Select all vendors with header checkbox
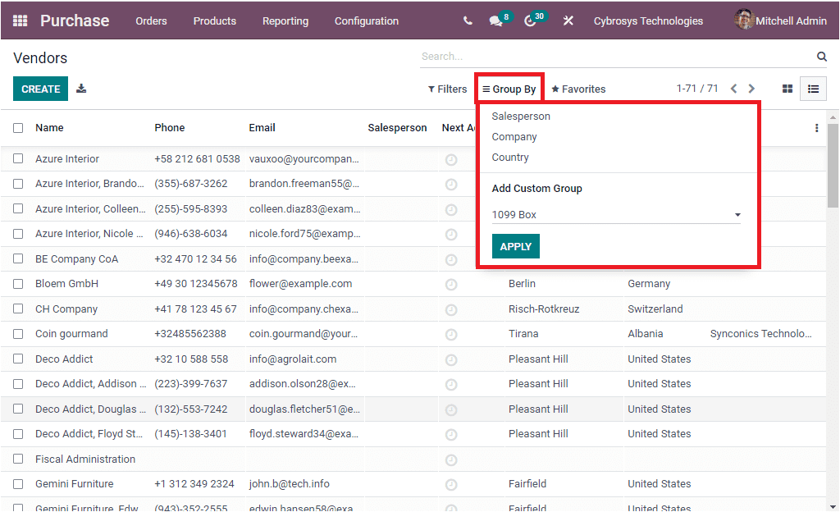Image resolution: width=840 pixels, height=512 pixels. (18, 128)
